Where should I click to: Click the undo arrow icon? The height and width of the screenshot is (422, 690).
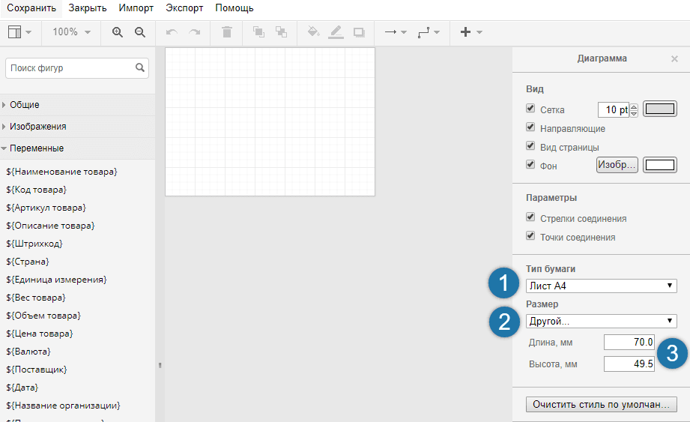point(172,32)
